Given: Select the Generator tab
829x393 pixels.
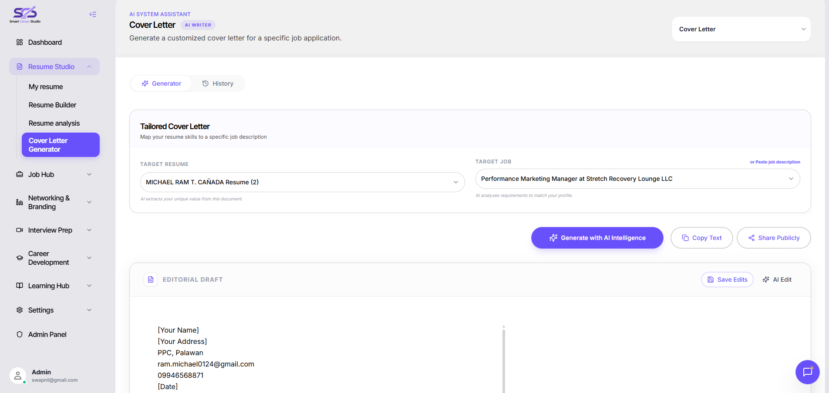Looking at the screenshot, I should tap(162, 83).
